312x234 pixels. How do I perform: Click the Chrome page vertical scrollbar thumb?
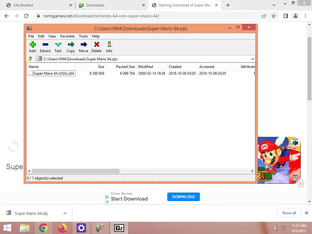[309, 69]
